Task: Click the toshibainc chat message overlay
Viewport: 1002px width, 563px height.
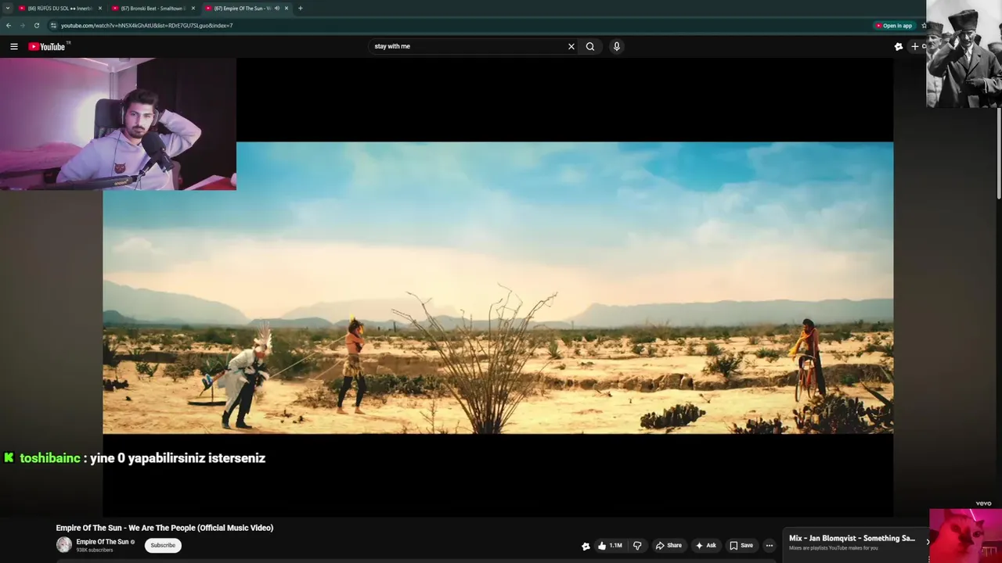Action: point(135,458)
